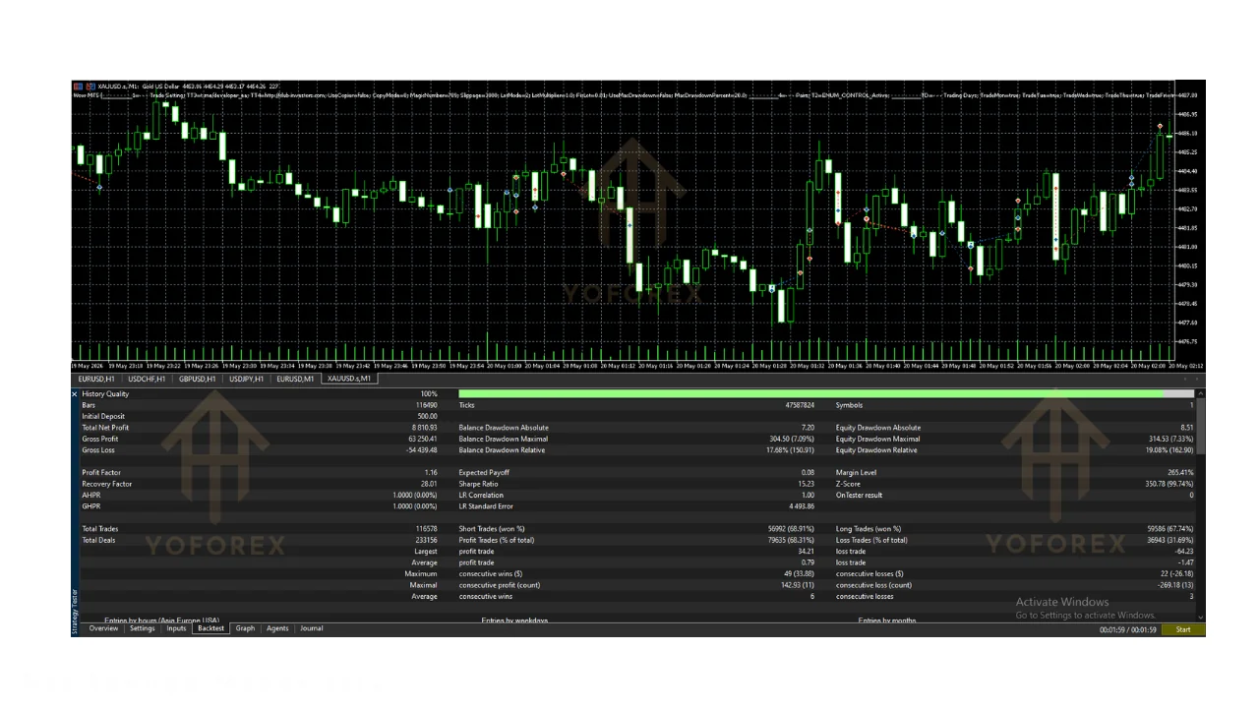1259x708 pixels.
Task: Select the Z-Score value 350.78 (99.74%)
Action: 1169,484
